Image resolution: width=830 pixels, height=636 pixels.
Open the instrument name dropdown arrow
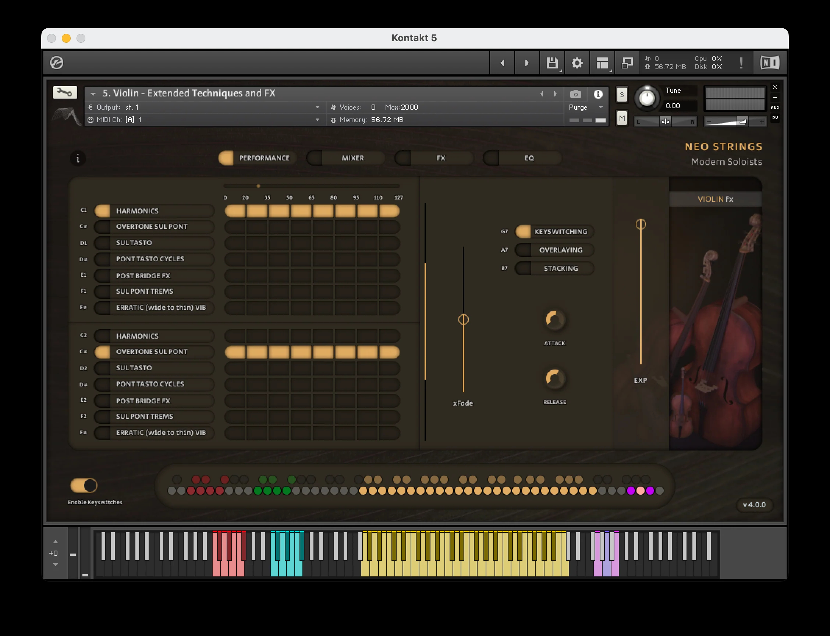[93, 94]
